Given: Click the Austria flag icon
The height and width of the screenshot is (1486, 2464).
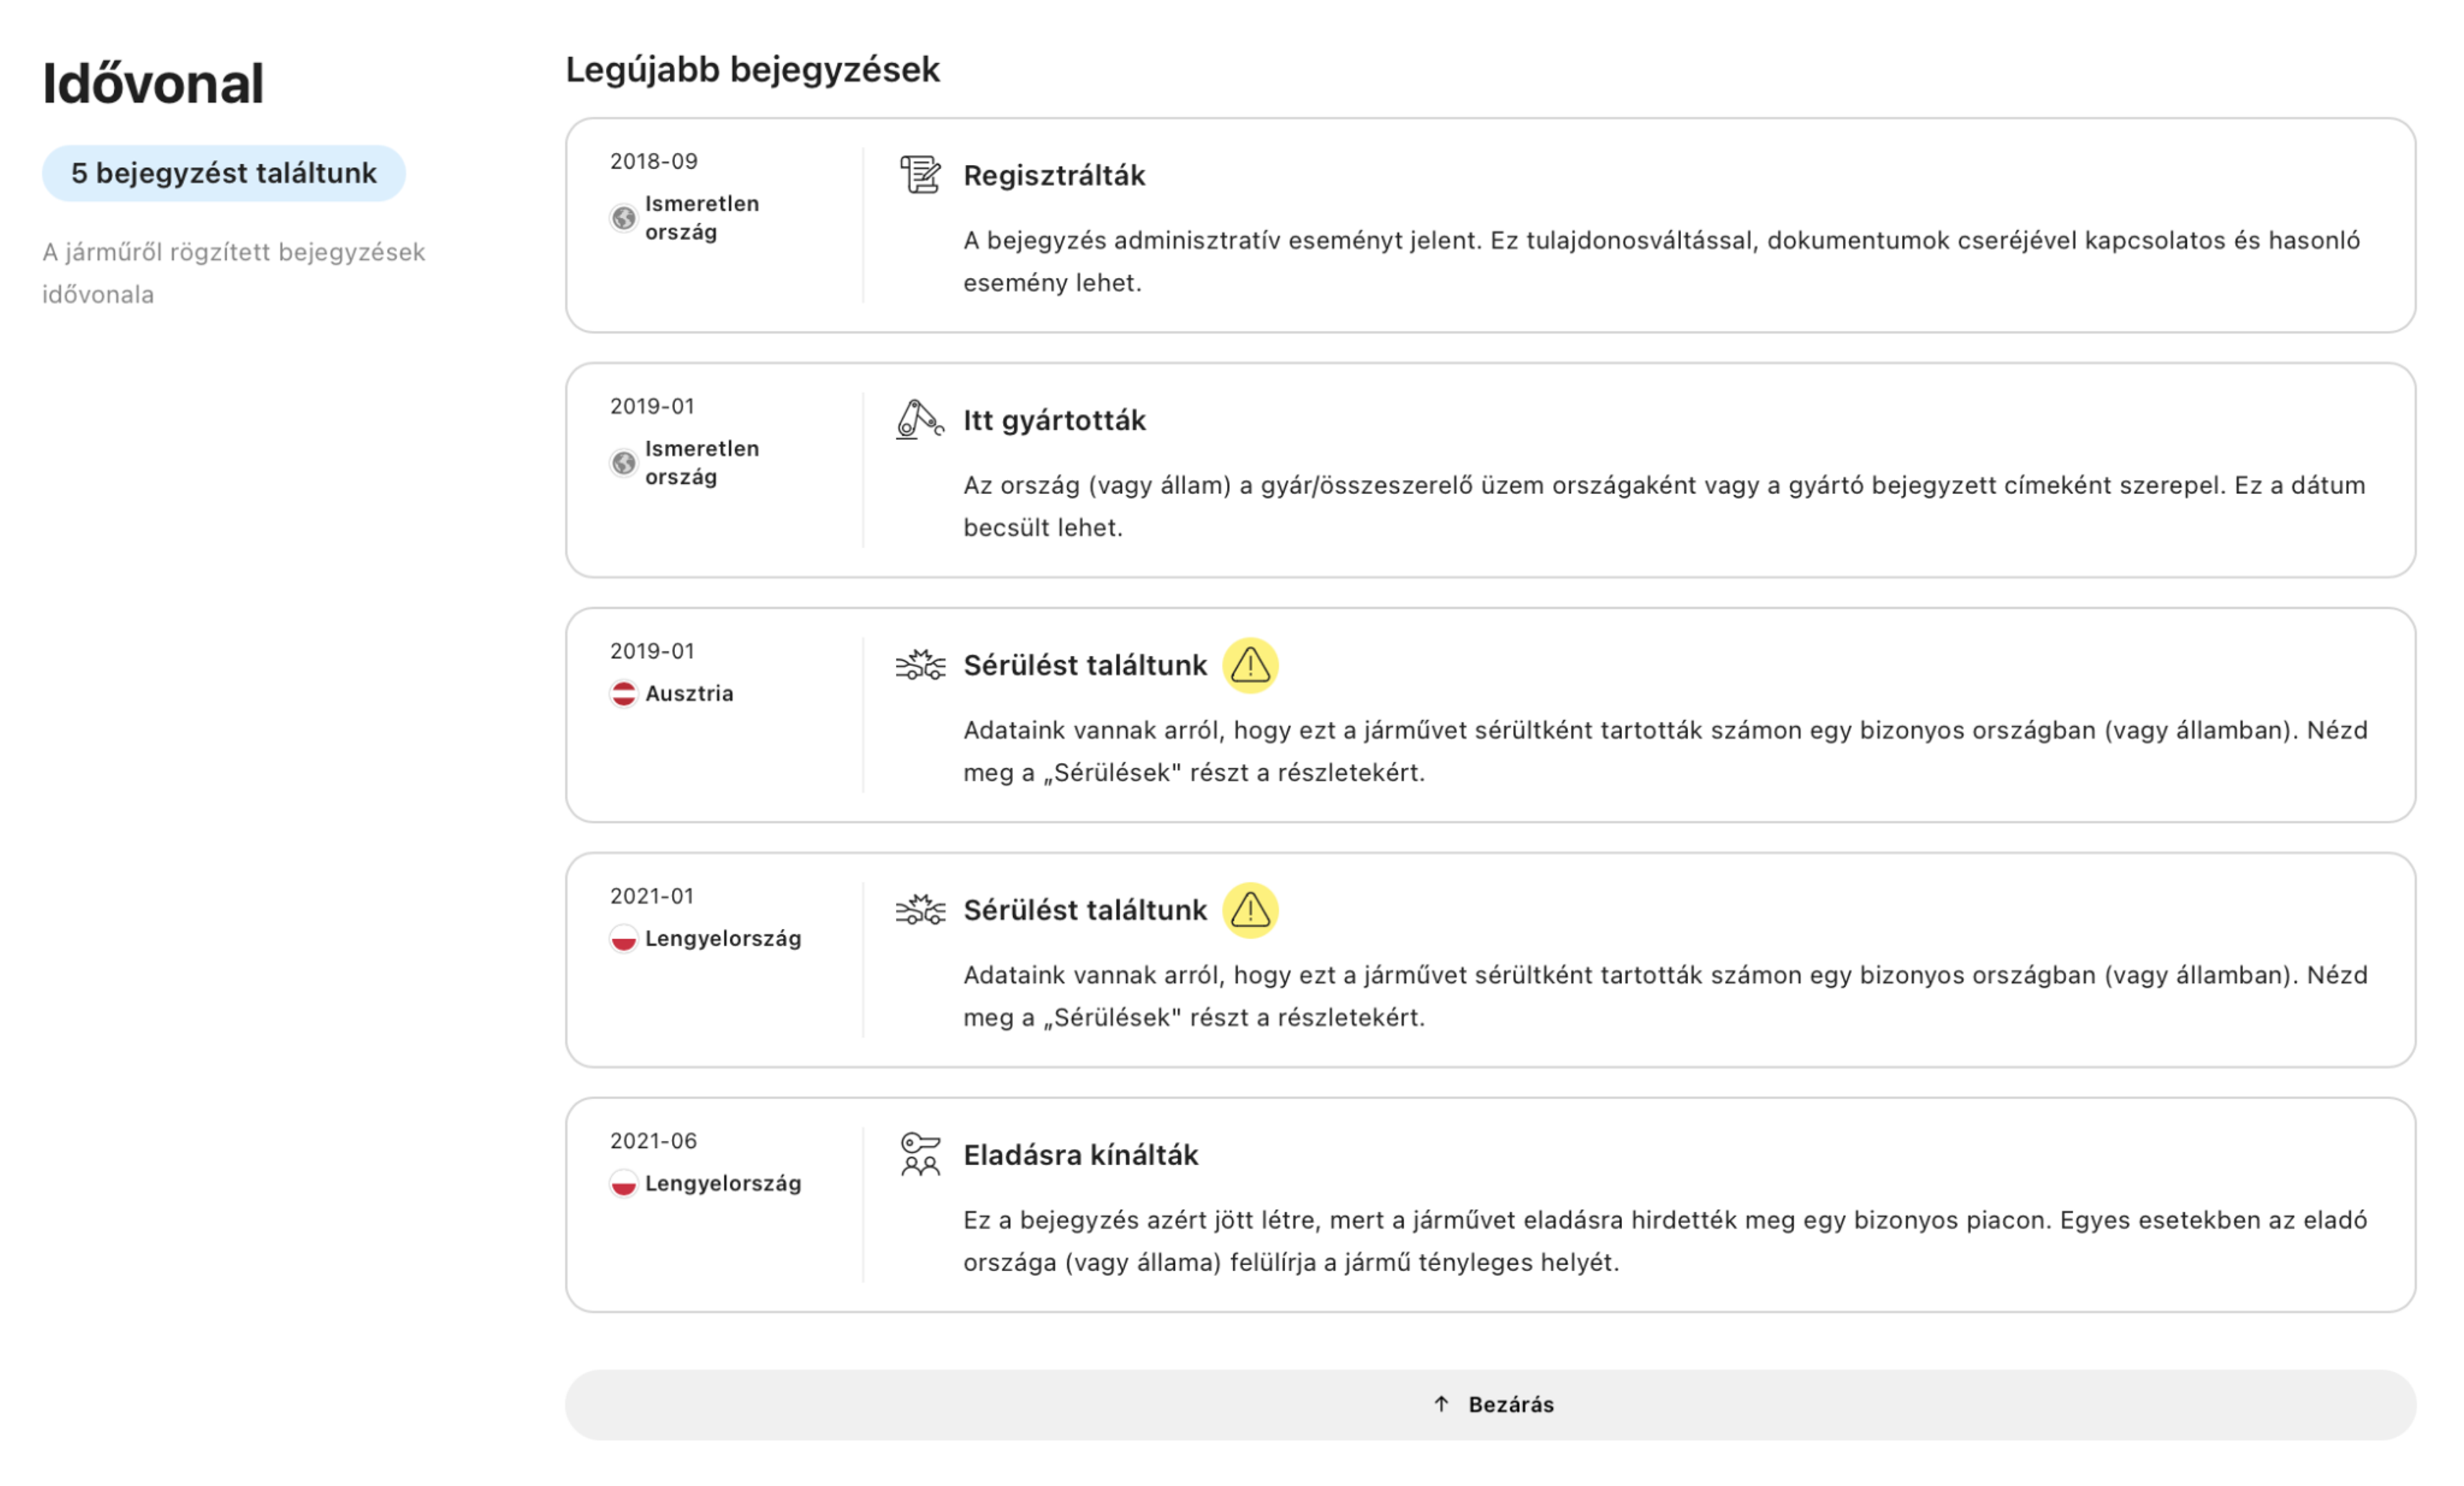Looking at the screenshot, I should coord(623,694).
